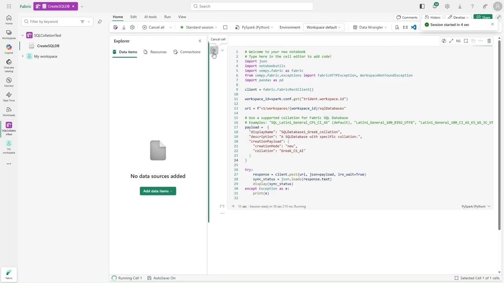Open the Fabric settings gear in header
This screenshot has width=504, height=283.
click(447, 6)
